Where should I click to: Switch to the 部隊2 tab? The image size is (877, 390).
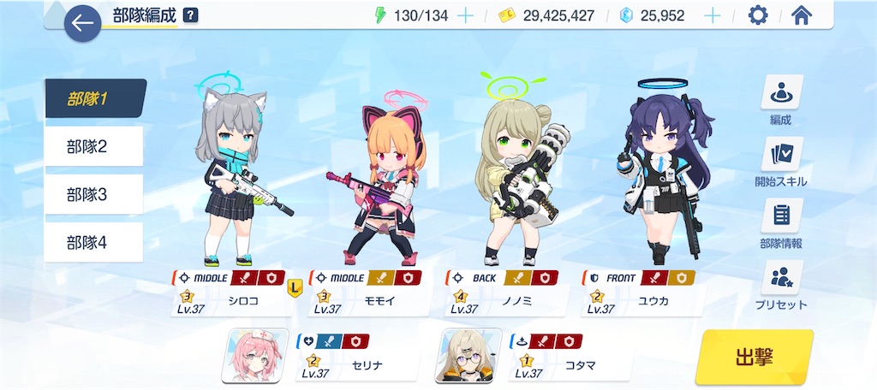[93, 146]
